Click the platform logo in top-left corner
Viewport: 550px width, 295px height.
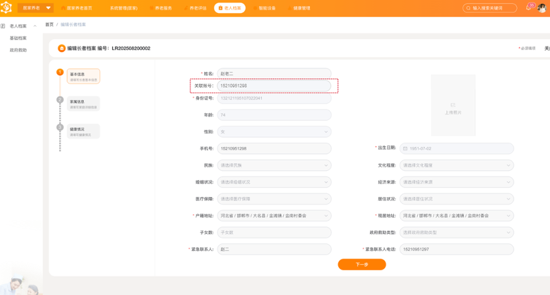click(x=7, y=8)
